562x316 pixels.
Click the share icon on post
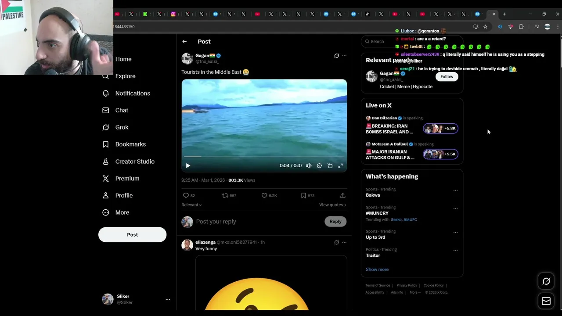click(342, 196)
